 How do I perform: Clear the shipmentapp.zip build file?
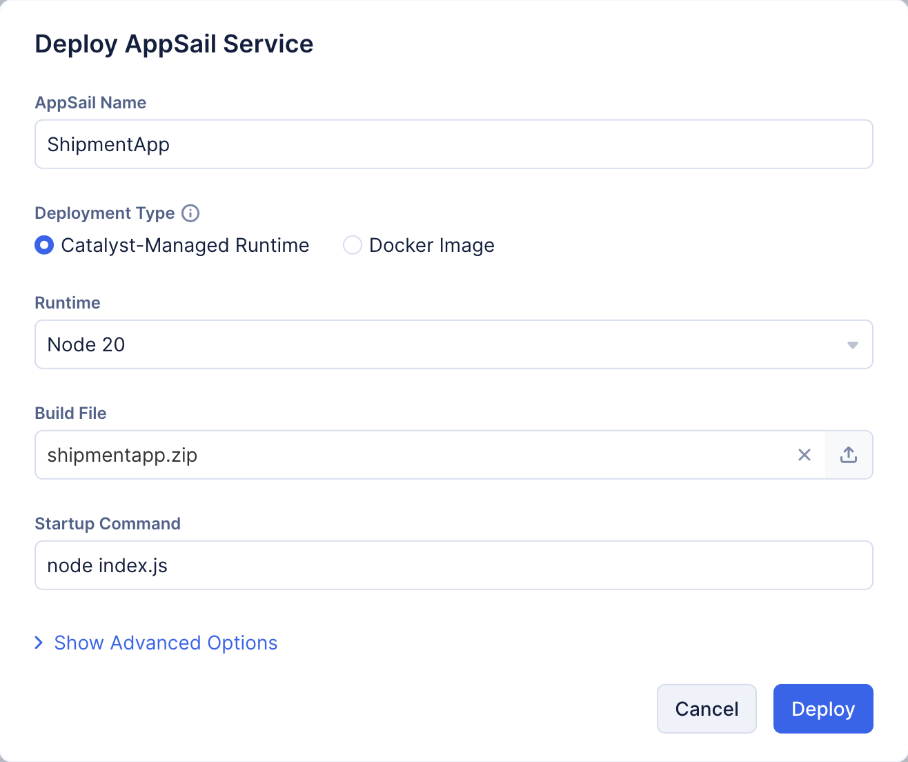coord(805,455)
